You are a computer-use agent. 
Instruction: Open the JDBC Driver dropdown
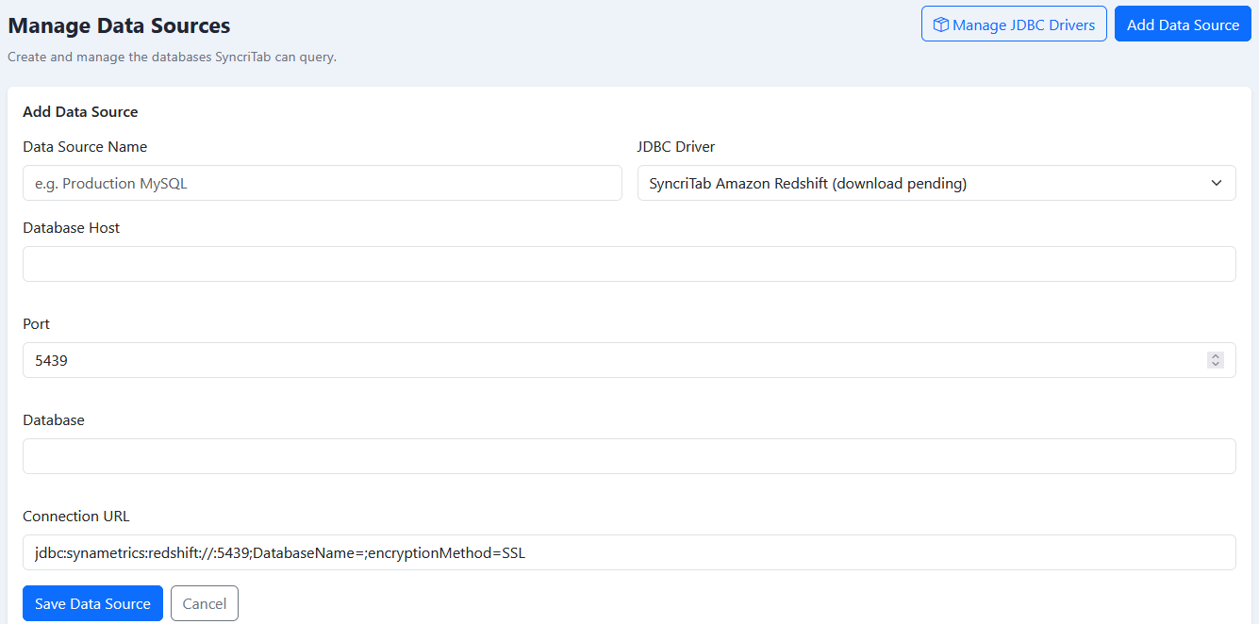pyautogui.click(x=936, y=183)
